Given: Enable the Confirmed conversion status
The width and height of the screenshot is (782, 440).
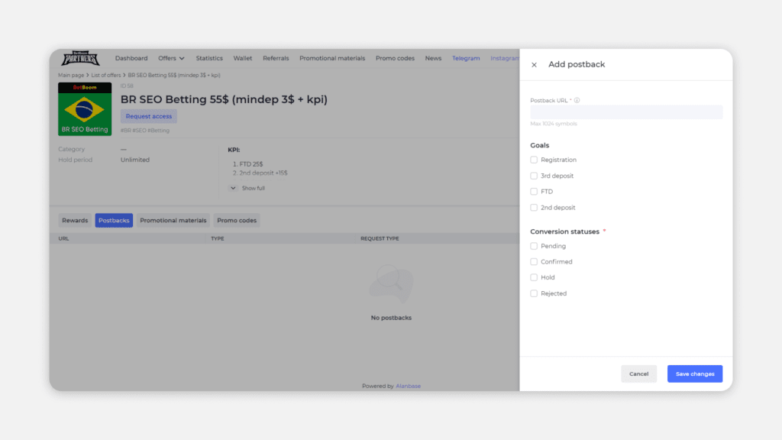Looking at the screenshot, I should 534,261.
